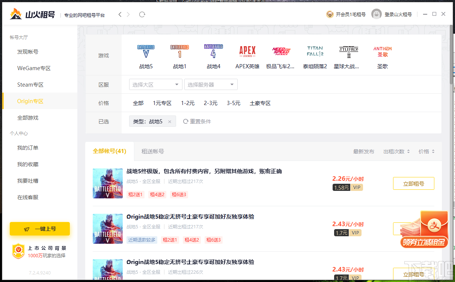Sort listings by 价格
The height and width of the screenshot is (282, 455).
coord(426,151)
